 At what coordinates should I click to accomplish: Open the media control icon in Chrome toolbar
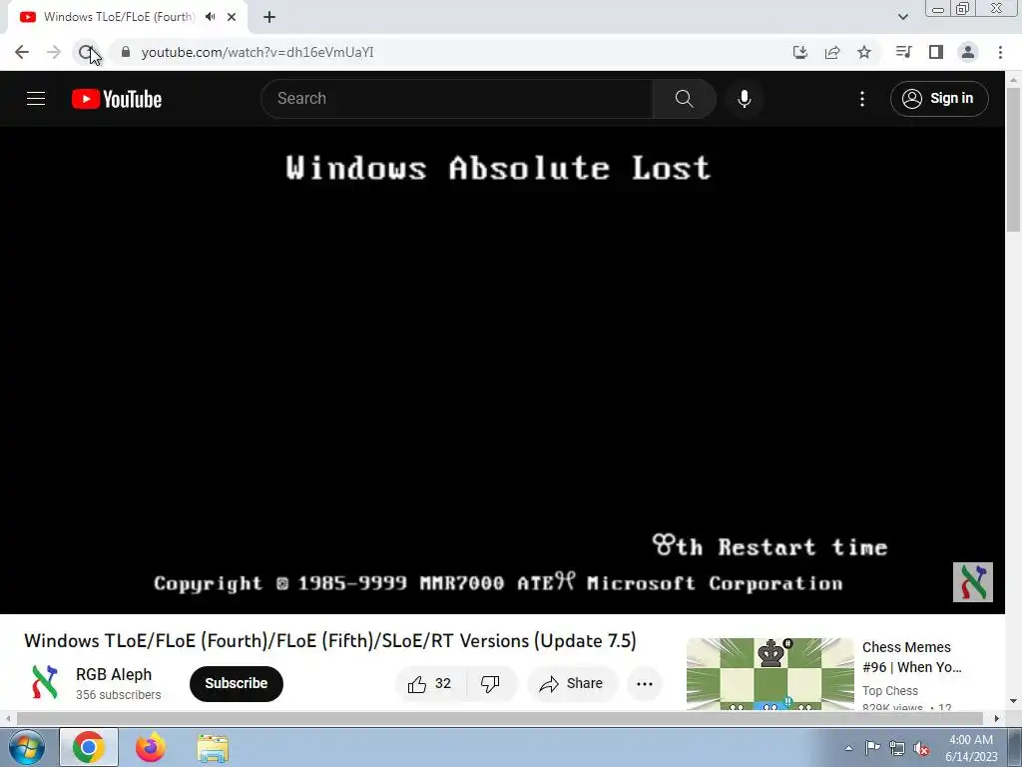903,52
